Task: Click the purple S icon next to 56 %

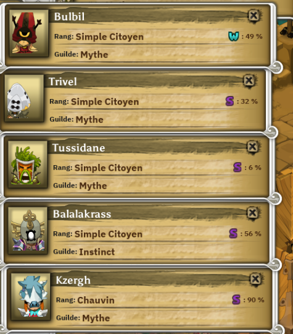Action: pyautogui.click(x=233, y=233)
